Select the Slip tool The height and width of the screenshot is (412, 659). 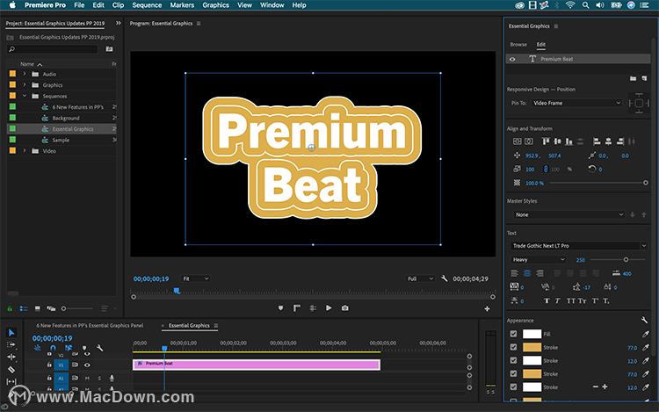11,382
